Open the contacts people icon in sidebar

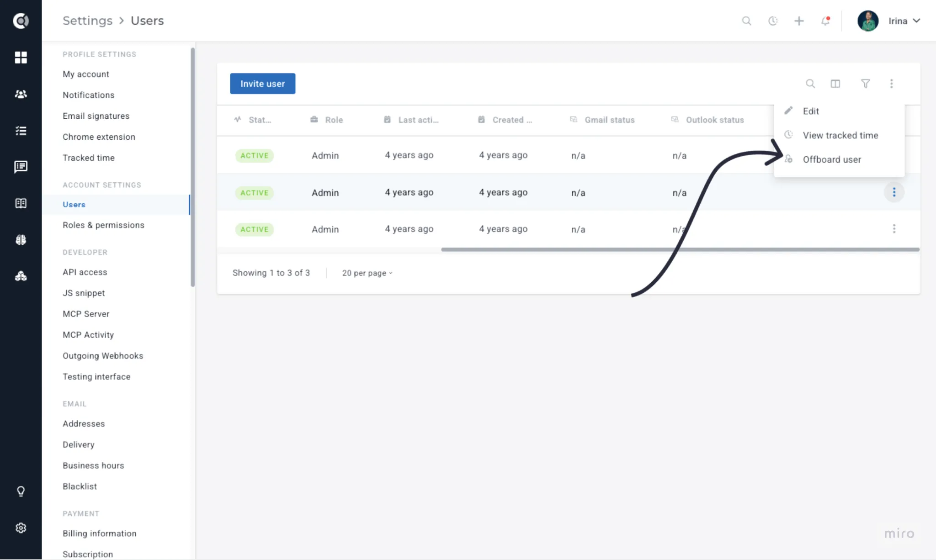(21, 94)
